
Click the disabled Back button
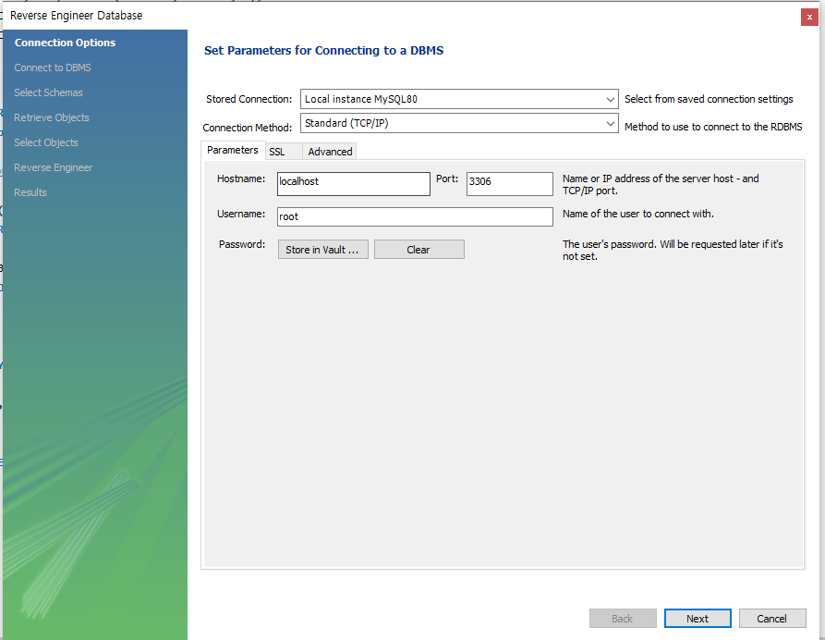[623, 619]
